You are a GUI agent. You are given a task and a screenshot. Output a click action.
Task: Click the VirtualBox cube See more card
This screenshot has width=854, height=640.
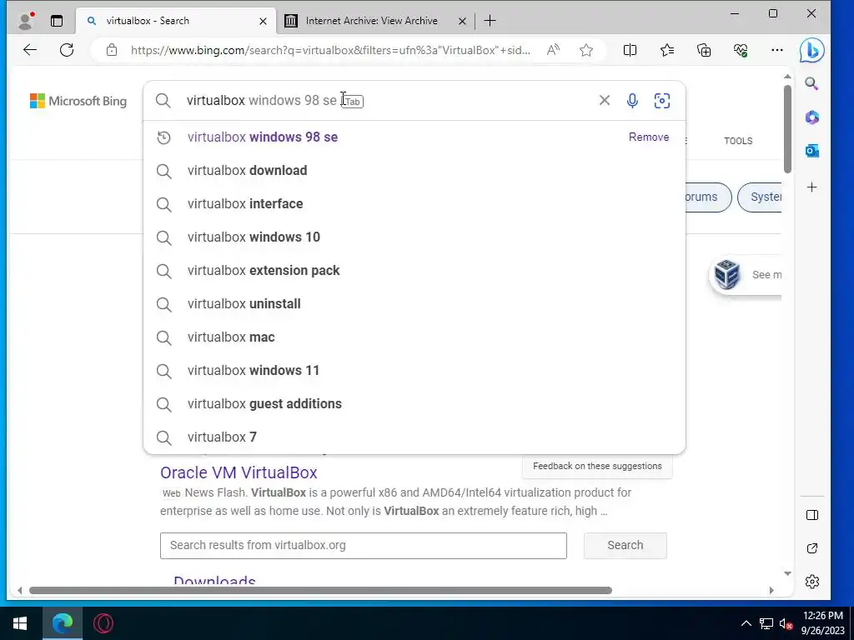pos(746,275)
